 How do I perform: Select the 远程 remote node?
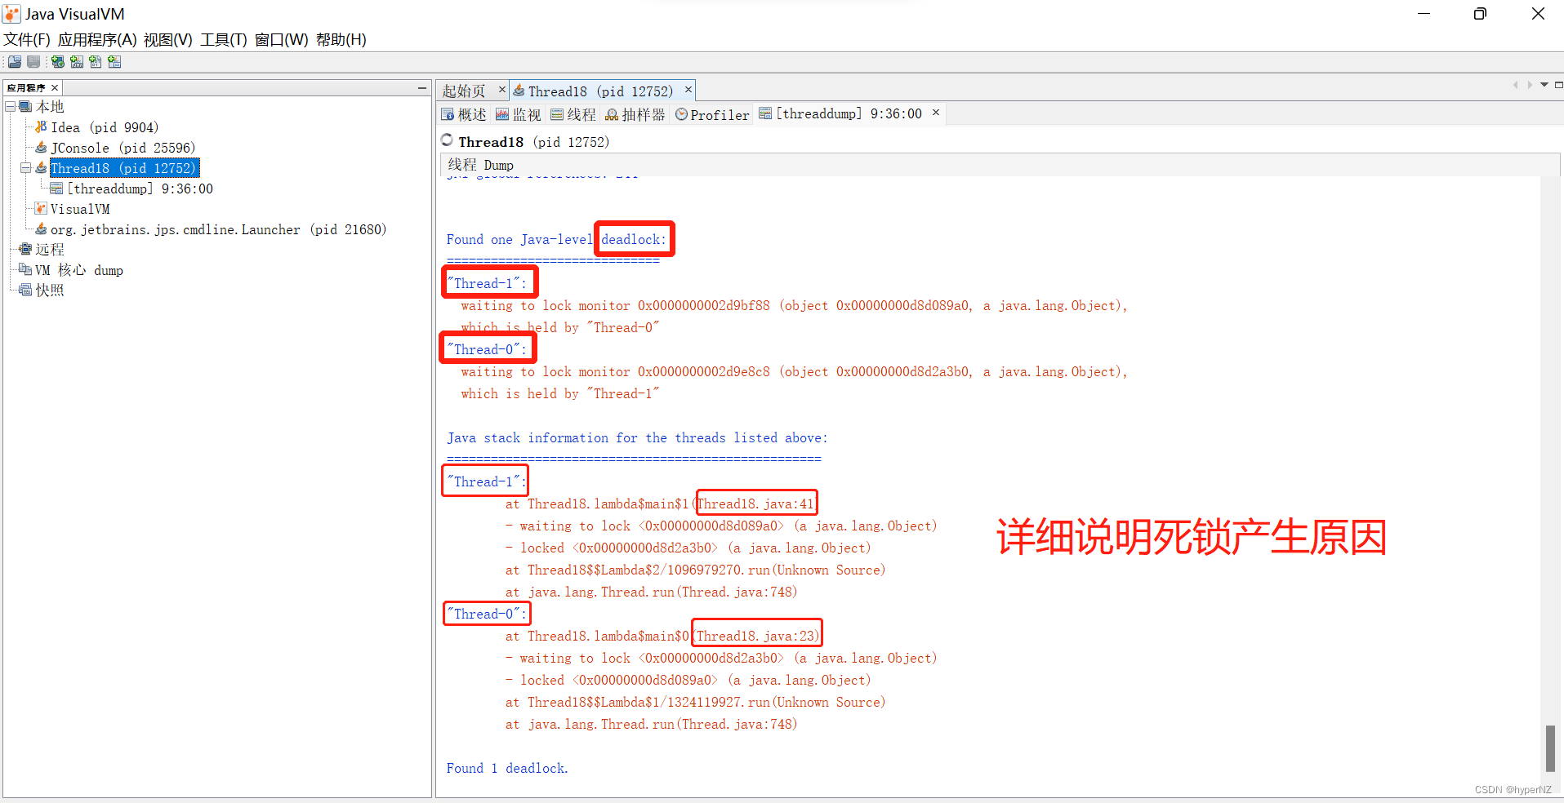[49, 250]
